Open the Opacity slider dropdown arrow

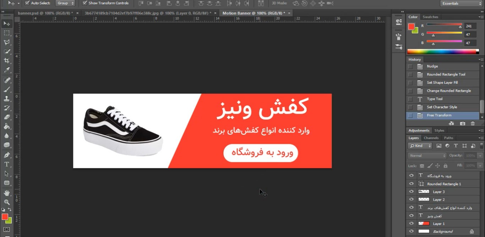pyautogui.click(x=480, y=156)
